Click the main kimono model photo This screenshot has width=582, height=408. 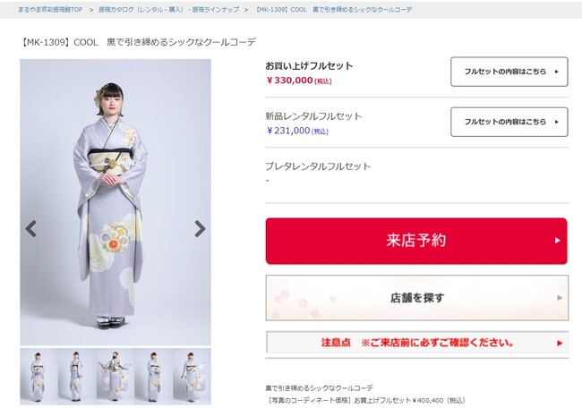(x=116, y=202)
